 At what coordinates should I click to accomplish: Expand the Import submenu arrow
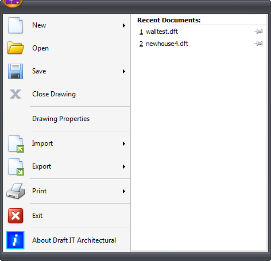coord(124,143)
